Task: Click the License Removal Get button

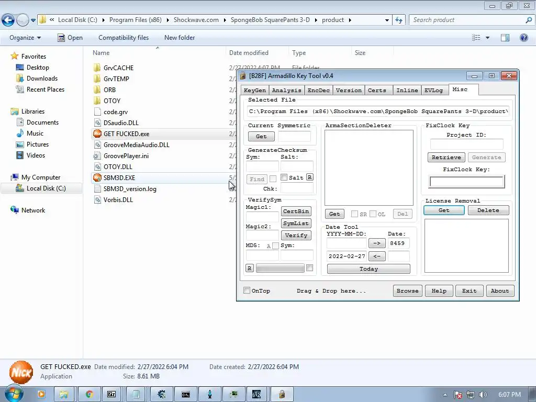Action: click(444, 210)
